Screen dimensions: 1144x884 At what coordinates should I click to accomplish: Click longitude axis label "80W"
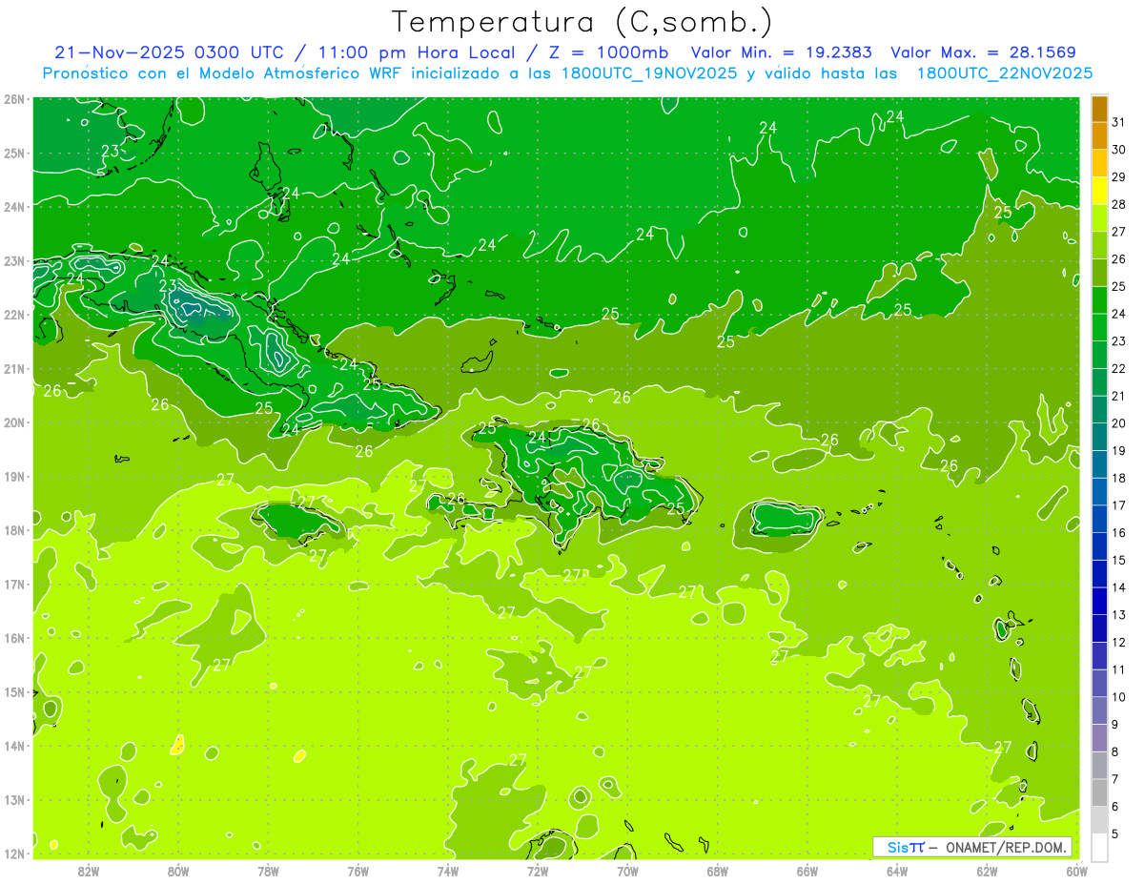(178, 871)
